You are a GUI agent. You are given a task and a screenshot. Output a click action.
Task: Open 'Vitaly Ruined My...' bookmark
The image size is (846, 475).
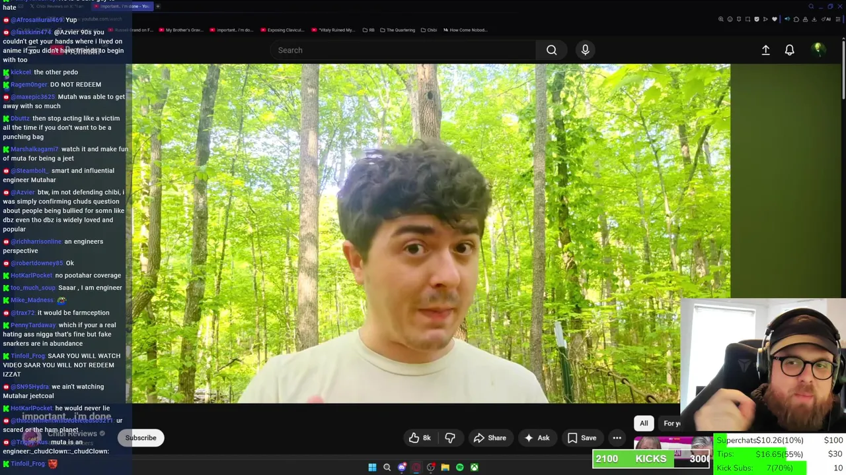[x=333, y=30]
